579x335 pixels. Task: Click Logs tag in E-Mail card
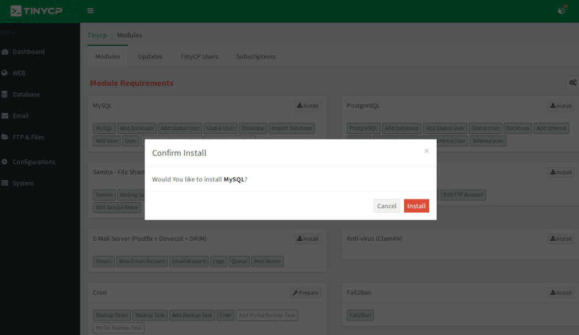[218, 261]
